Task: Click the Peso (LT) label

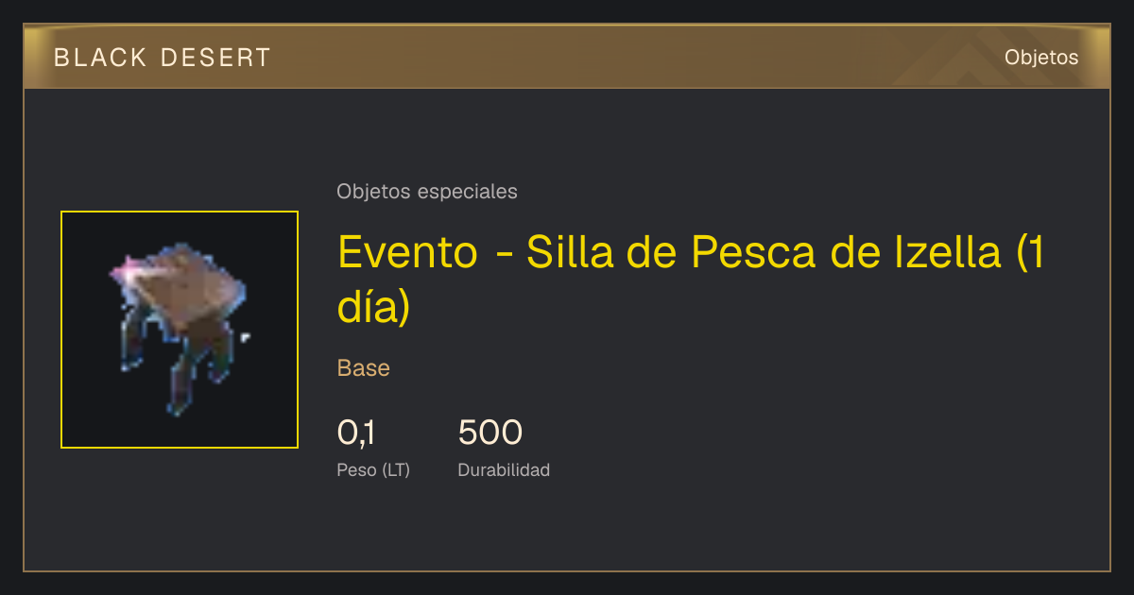Action: (x=373, y=470)
